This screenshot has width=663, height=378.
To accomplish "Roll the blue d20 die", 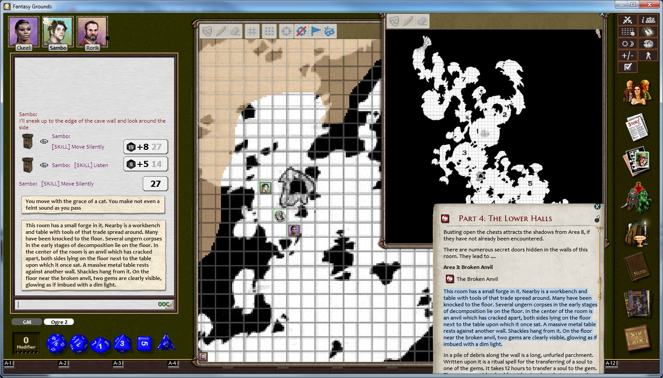I will coord(56,343).
